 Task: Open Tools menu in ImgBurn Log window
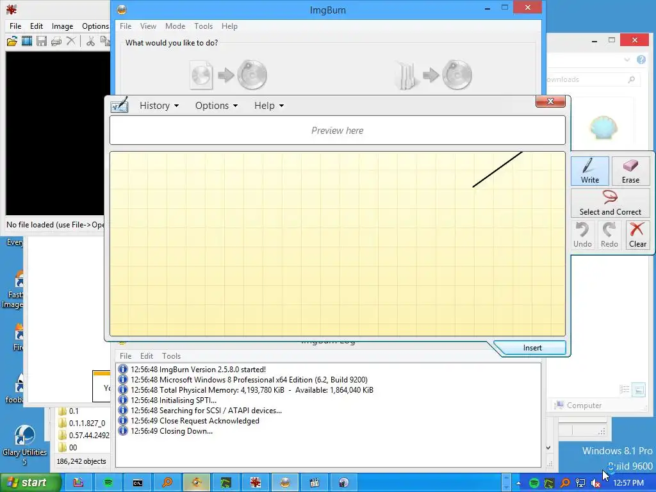(x=171, y=356)
